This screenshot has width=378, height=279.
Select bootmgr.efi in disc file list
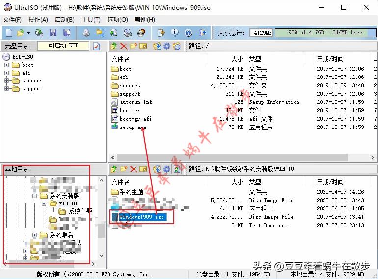(x=135, y=119)
